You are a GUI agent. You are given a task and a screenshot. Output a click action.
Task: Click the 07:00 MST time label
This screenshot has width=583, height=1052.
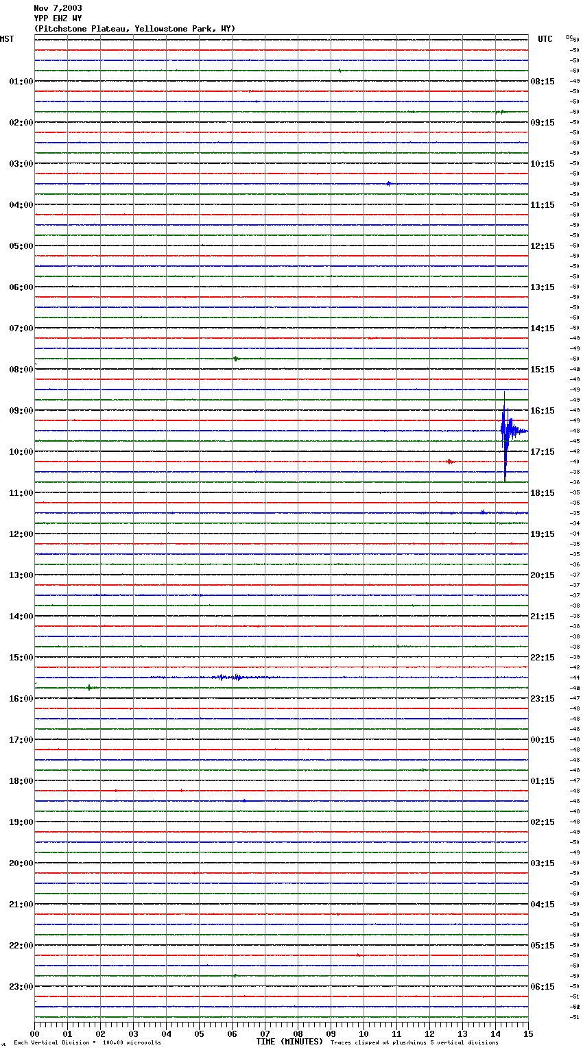[x=21, y=328]
